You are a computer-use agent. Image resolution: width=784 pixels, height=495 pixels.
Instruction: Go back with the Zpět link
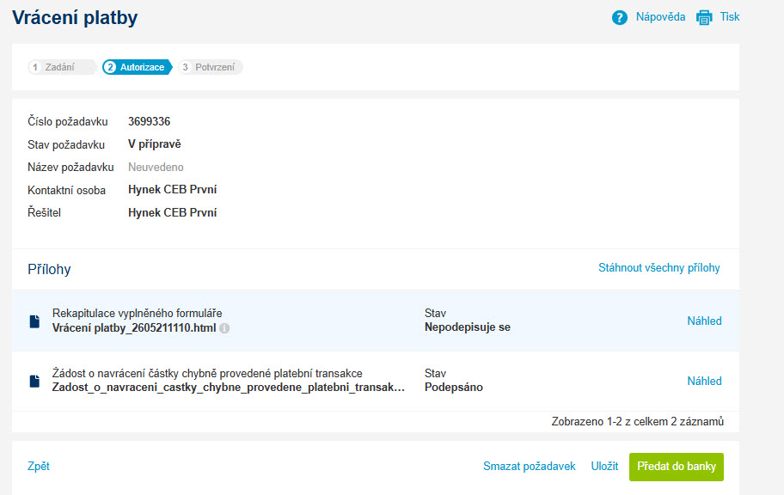click(x=39, y=466)
